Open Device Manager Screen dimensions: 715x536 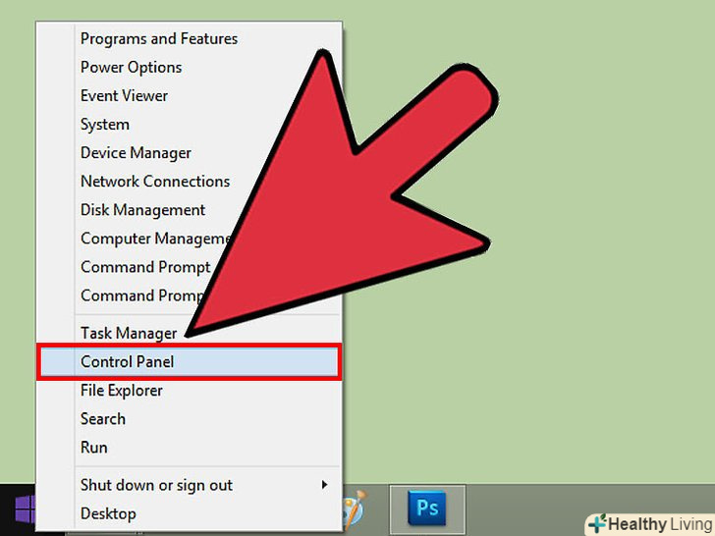[x=136, y=153]
